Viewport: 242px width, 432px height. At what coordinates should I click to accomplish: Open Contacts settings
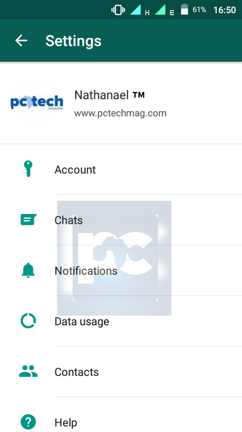[x=121, y=372]
